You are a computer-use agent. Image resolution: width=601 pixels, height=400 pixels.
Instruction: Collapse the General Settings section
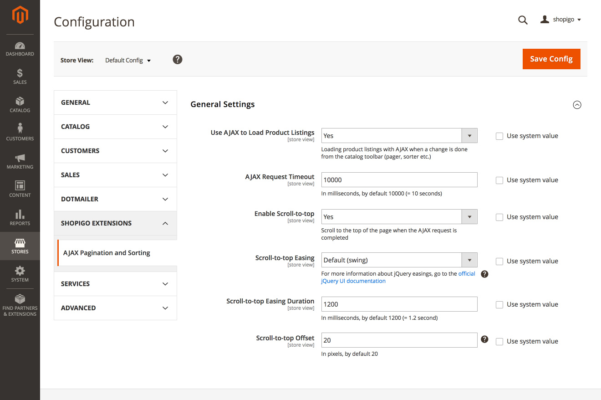[x=577, y=105]
